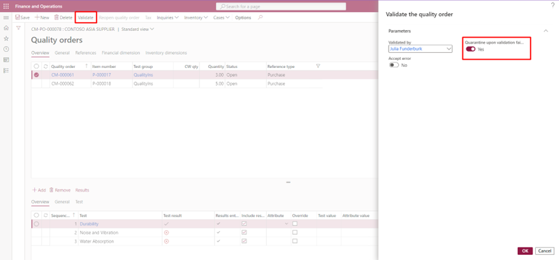
Task: Open Workspaces icon in sidebar
Action: point(6,60)
